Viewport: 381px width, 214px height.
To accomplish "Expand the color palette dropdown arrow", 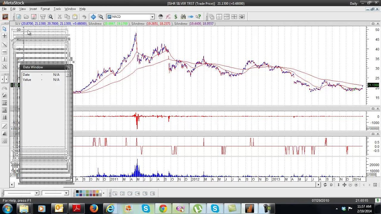I will point(104,193).
